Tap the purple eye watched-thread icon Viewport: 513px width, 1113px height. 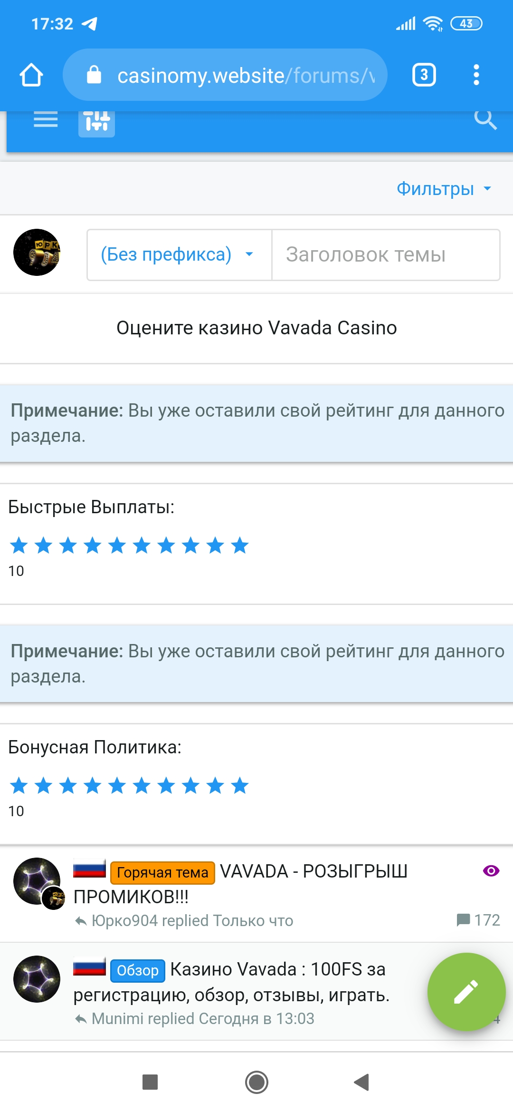click(491, 871)
